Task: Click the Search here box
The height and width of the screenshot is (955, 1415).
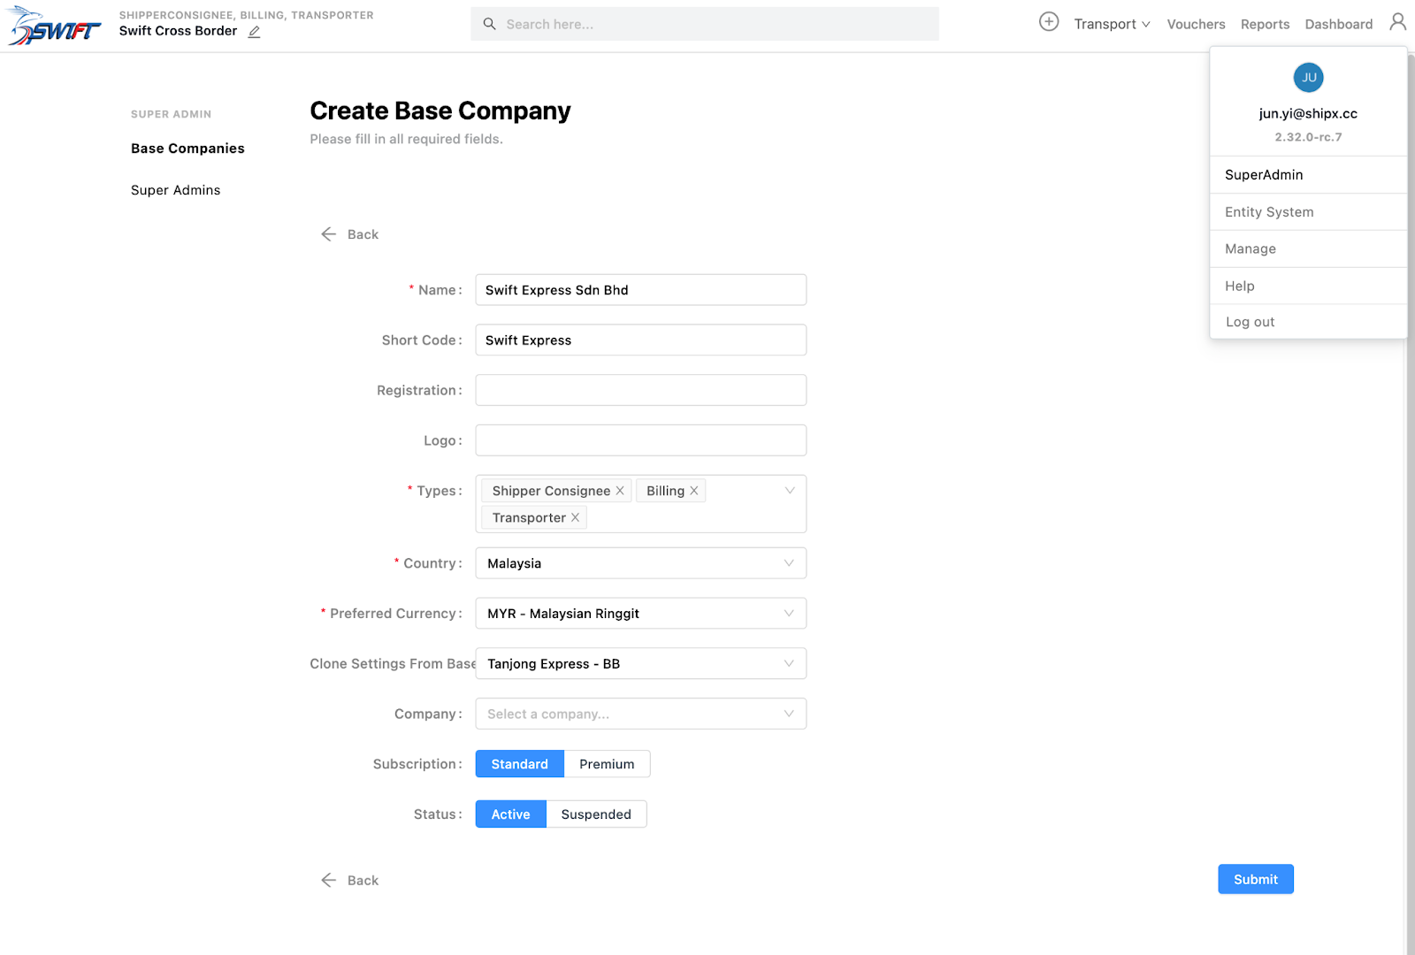Action: tap(705, 24)
